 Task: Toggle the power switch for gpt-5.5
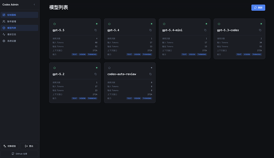(54, 24)
